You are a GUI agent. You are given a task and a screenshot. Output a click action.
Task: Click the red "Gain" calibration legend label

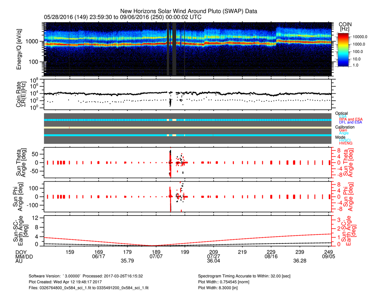[344, 130]
